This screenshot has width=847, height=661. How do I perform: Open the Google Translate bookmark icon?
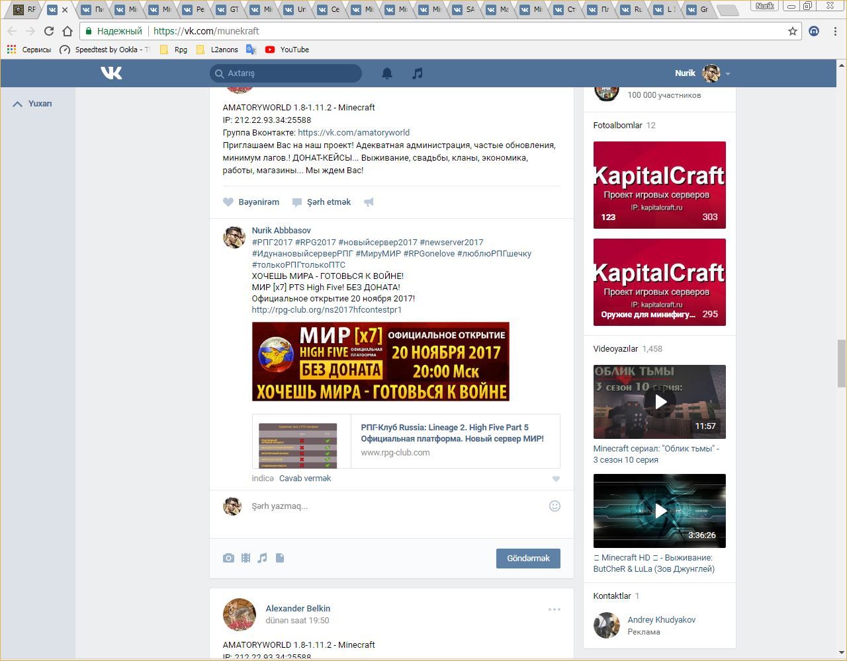251,50
